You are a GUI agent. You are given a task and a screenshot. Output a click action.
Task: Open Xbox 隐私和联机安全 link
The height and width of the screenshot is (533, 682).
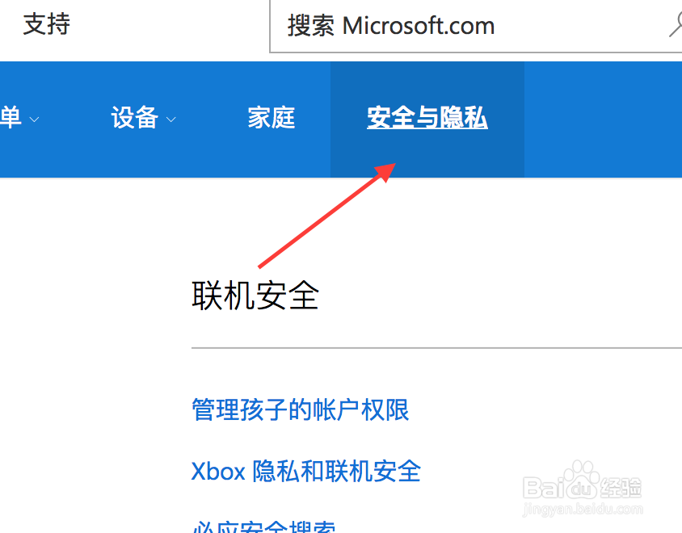(x=305, y=472)
